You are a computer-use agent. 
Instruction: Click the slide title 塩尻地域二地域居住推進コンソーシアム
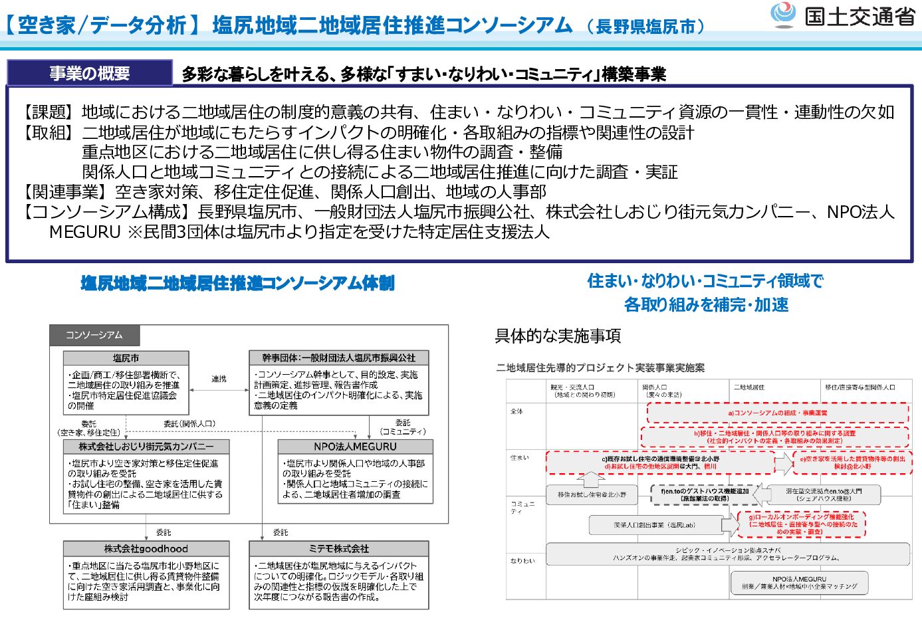click(x=392, y=25)
